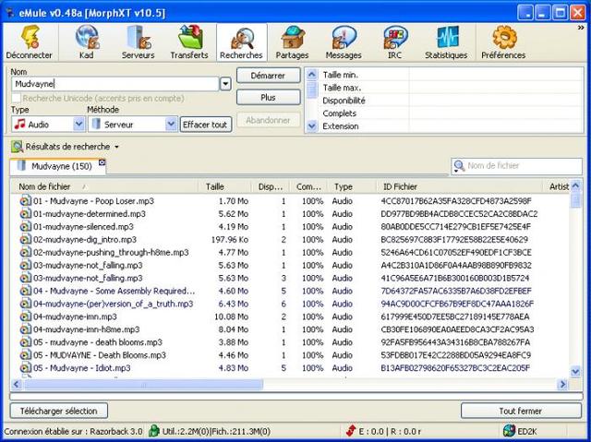
Task: Open the Statistiques panel
Action: tap(446, 42)
